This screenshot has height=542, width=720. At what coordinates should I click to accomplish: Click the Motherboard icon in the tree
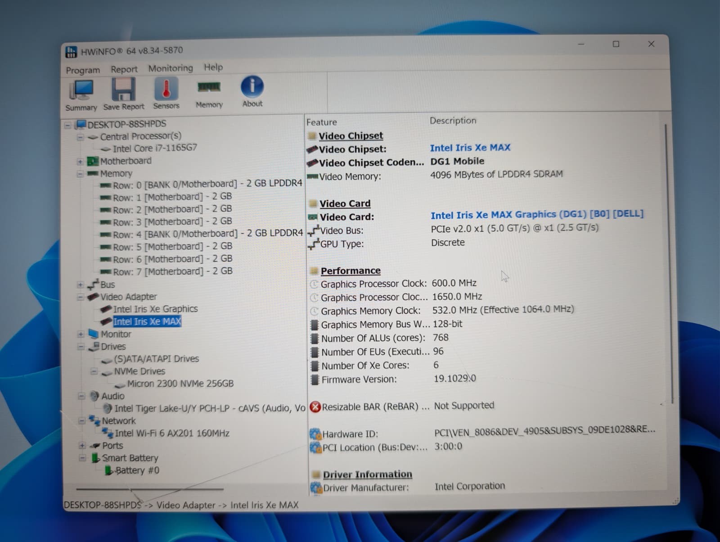point(93,161)
